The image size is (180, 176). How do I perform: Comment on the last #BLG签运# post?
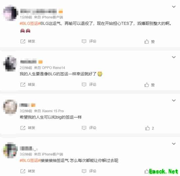(x=89, y=171)
